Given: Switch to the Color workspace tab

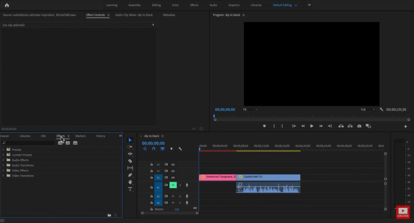Looking at the screenshot, I should [174, 5].
